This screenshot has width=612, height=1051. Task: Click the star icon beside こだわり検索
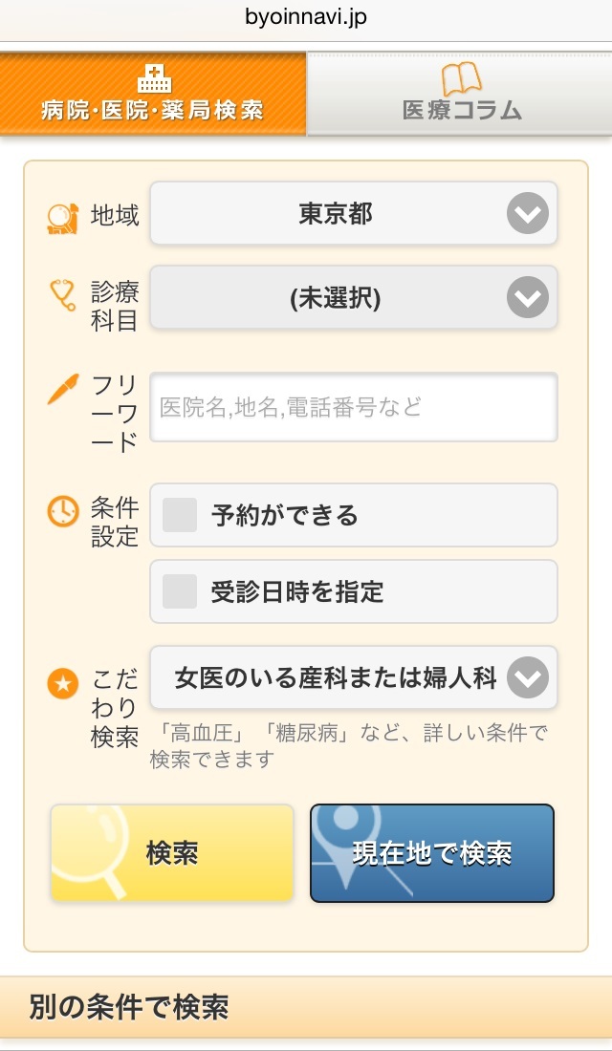[x=63, y=681]
